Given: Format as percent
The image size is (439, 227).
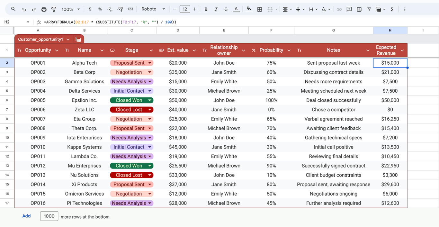Looking at the screenshot, I should [100, 9].
